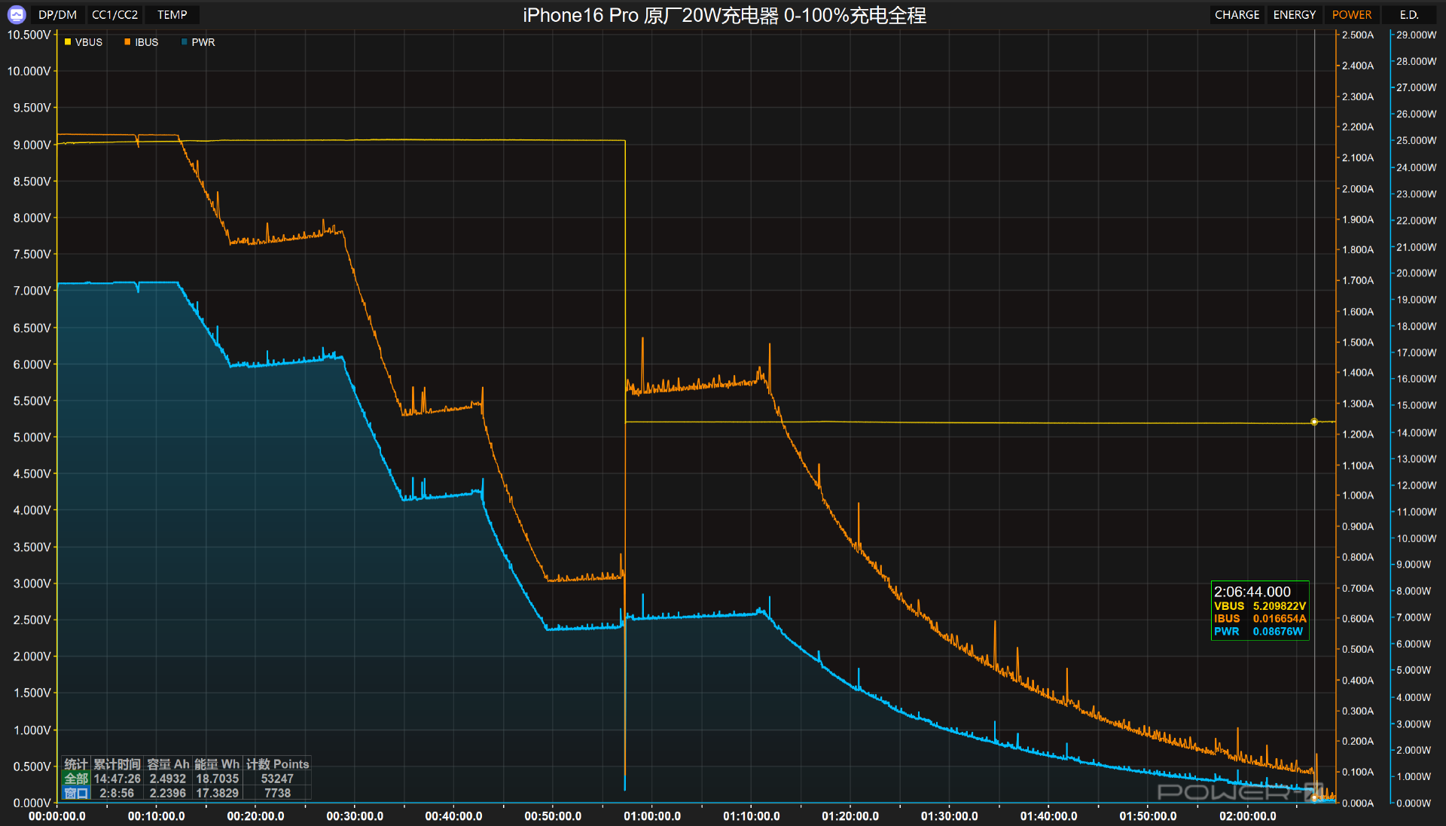The width and height of the screenshot is (1446, 826).
Task: Click the 2.500A current axis label
Action: click(x=1358, y=35)
